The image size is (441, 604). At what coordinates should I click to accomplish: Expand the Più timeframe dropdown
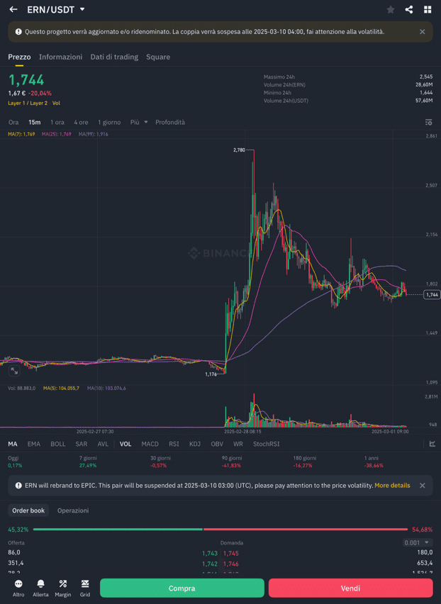(139, 122)
